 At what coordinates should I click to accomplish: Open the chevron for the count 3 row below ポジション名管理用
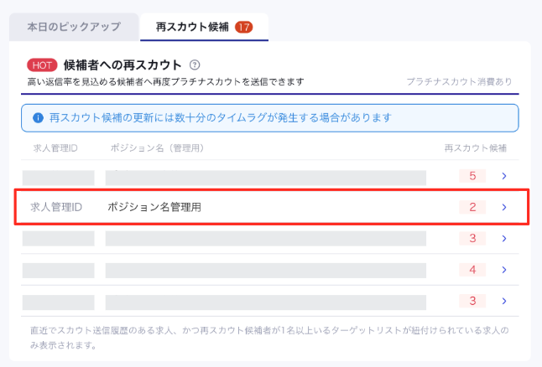coord(503,239)
